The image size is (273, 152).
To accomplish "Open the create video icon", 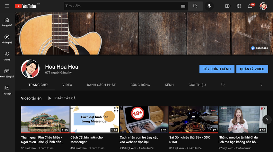I will (x=228, y=6).
